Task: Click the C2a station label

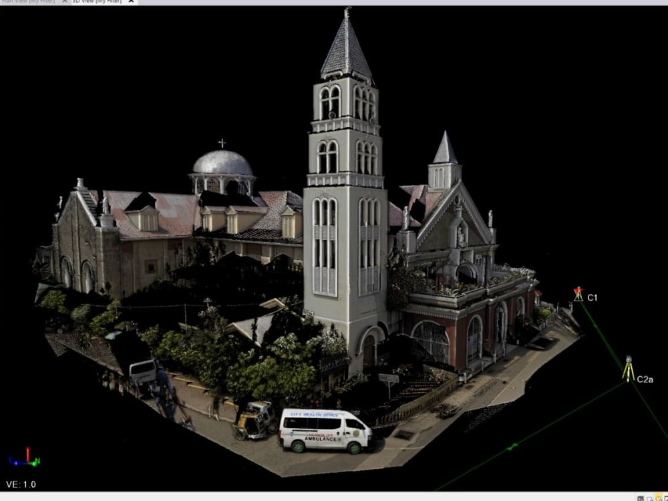Action: tap(645, 379)
